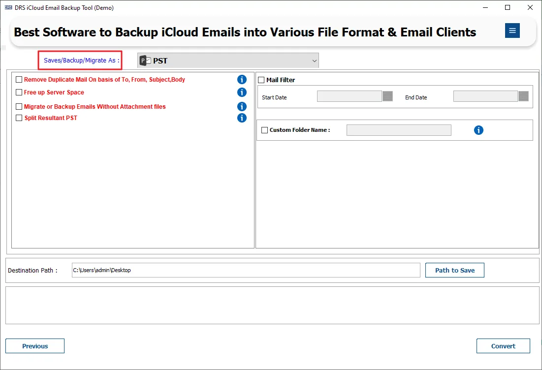Enable Custom Folder Name checkbox
This screenshot has width=542, height=370.
(265, 130)
